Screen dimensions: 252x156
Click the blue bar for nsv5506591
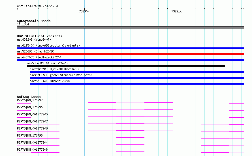pyautogui.click(x=137, y=72)
